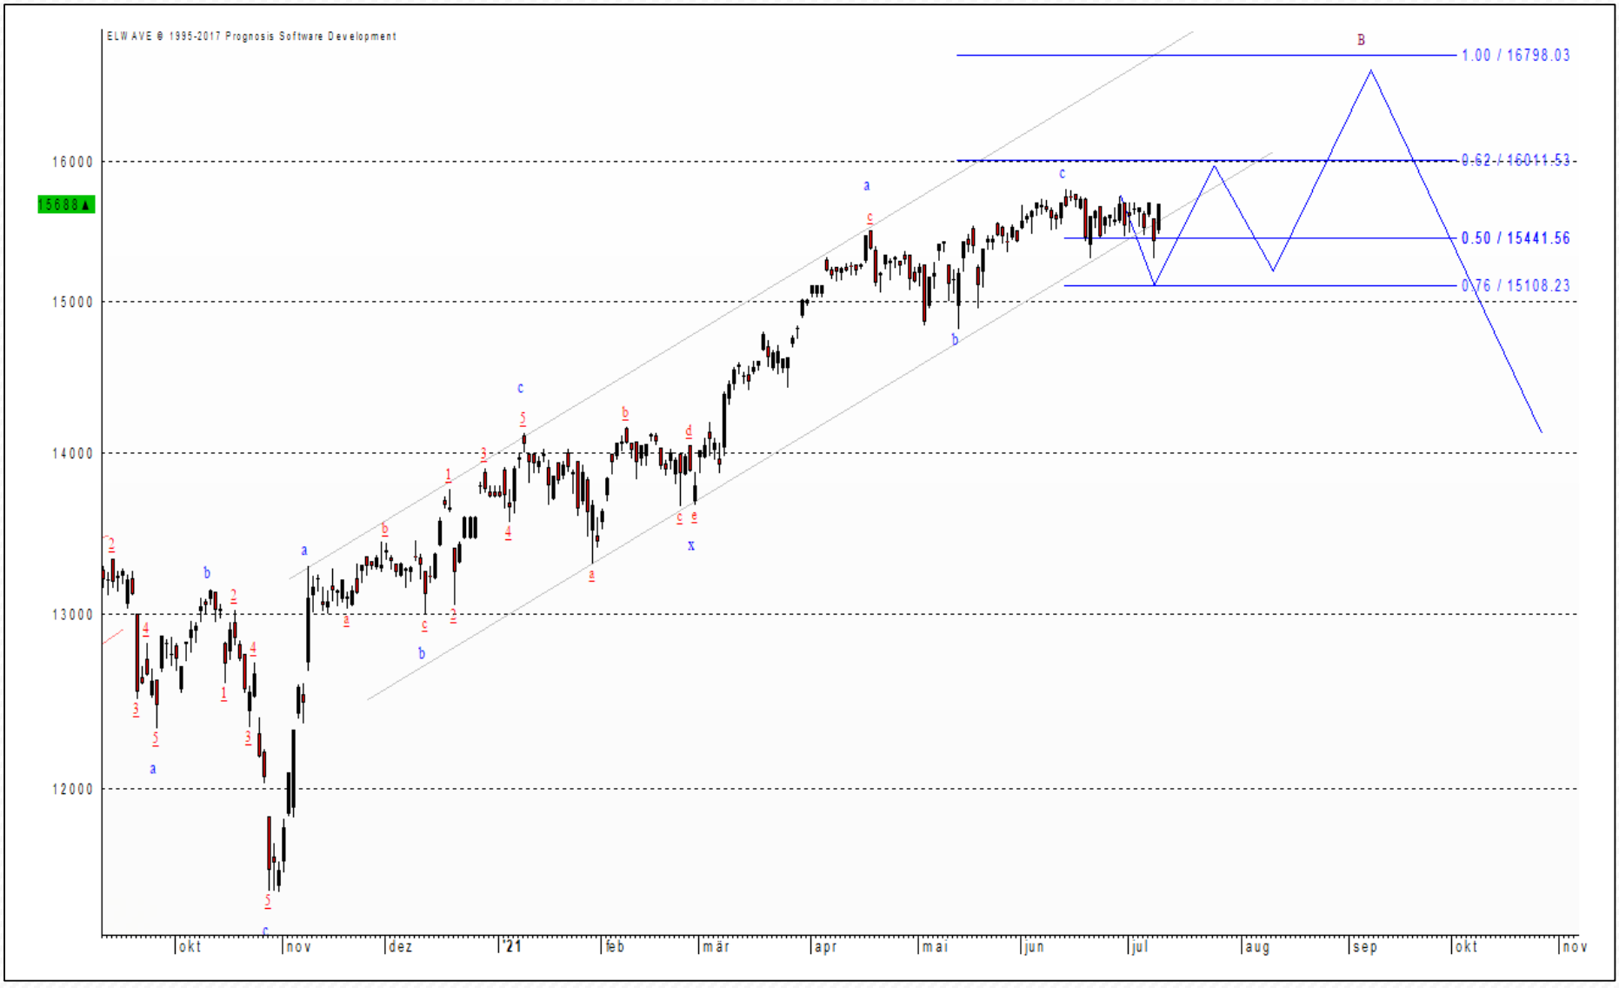Click the 13000 price axis label
1619x988 pixels.
pos(72,615)
